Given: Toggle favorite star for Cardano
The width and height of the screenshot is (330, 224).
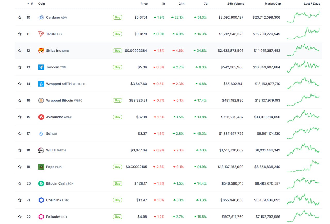Looking at the screenshot, I should [x=20, y=17].
